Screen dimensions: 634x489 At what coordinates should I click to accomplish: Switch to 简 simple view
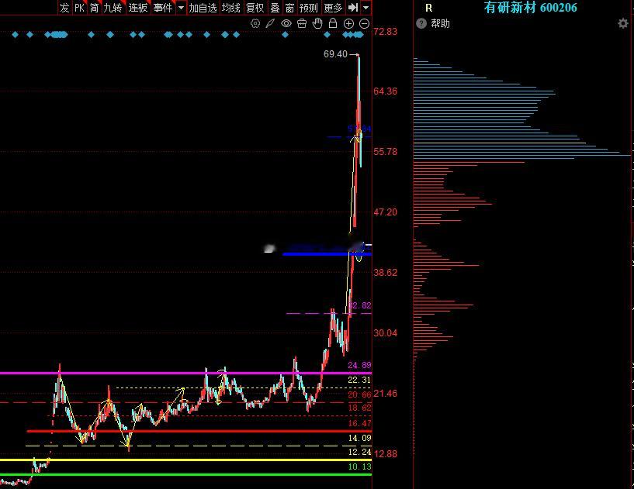[x=94, y=8]
